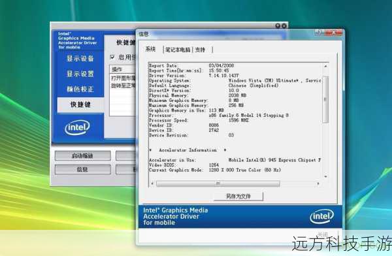
Task: Click the round help icon of driver window
Action: click(x=278, y=25)
